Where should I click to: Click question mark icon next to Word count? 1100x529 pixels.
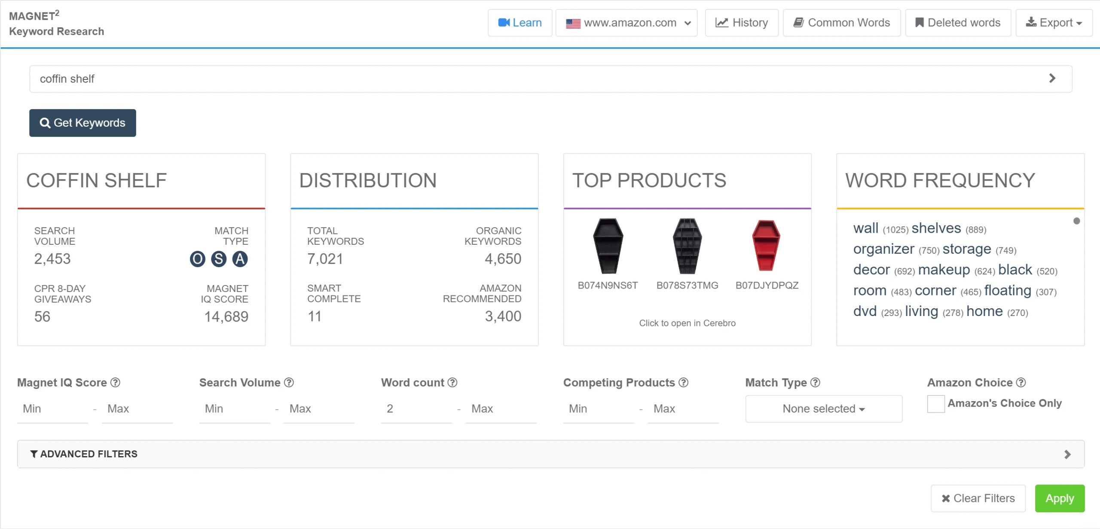[x=452, y=382]
